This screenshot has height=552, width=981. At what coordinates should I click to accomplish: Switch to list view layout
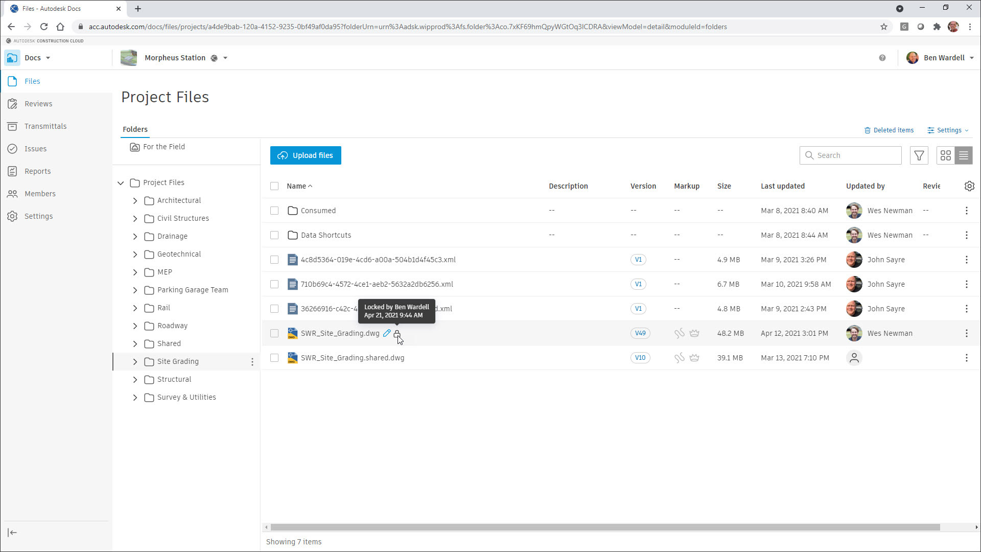pos(964,155)
